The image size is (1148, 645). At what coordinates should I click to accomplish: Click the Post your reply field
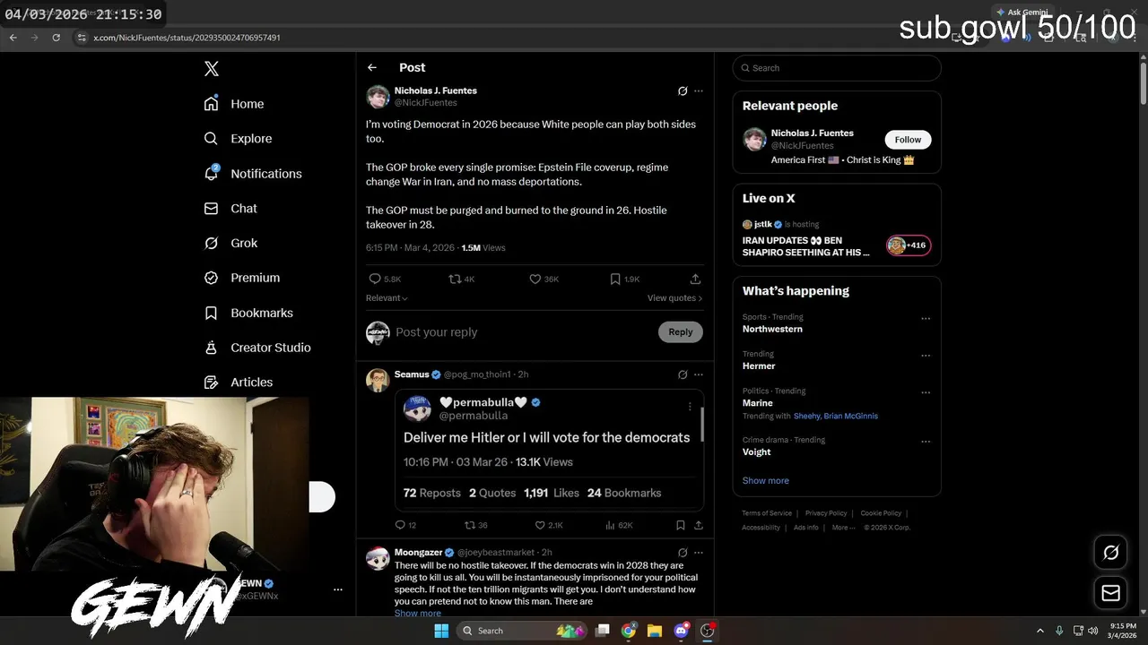pos(525,332)
